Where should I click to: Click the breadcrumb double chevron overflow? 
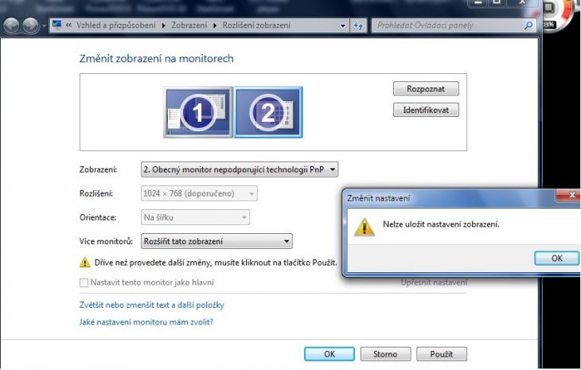(68, 25)
